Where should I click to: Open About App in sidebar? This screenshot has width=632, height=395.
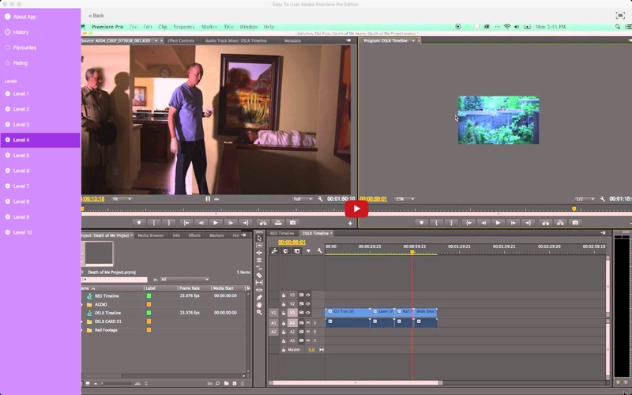click(x=40, y=17)
